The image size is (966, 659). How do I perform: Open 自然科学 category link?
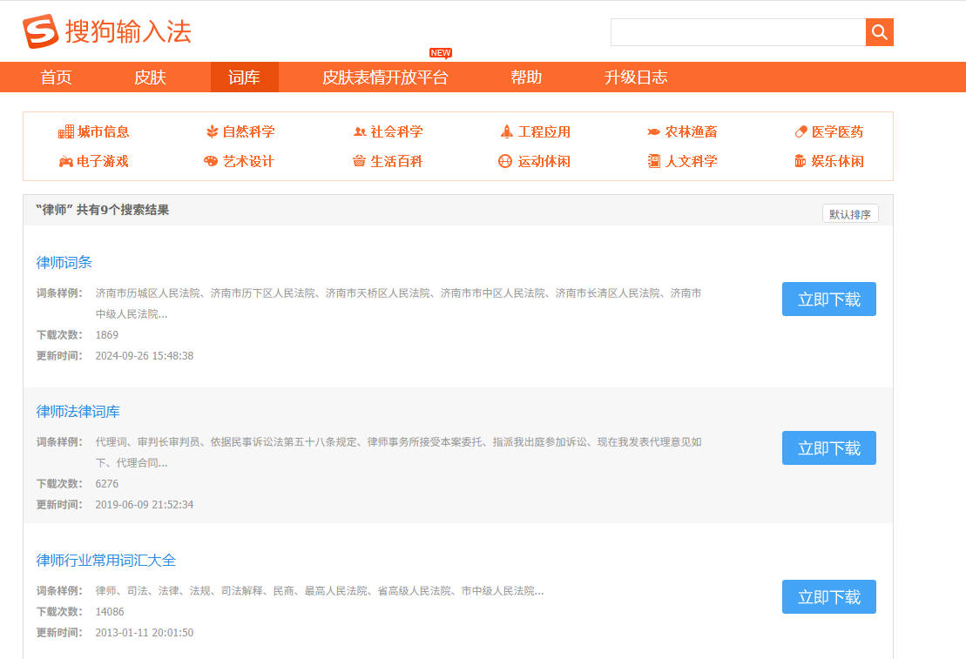248,131
